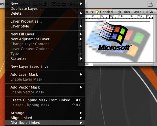The height and width of the screenshot is (126, 157).
Task: Click the Untitled-1 document proxy icon
Action: pyautogui.click(x=97, y=12)
